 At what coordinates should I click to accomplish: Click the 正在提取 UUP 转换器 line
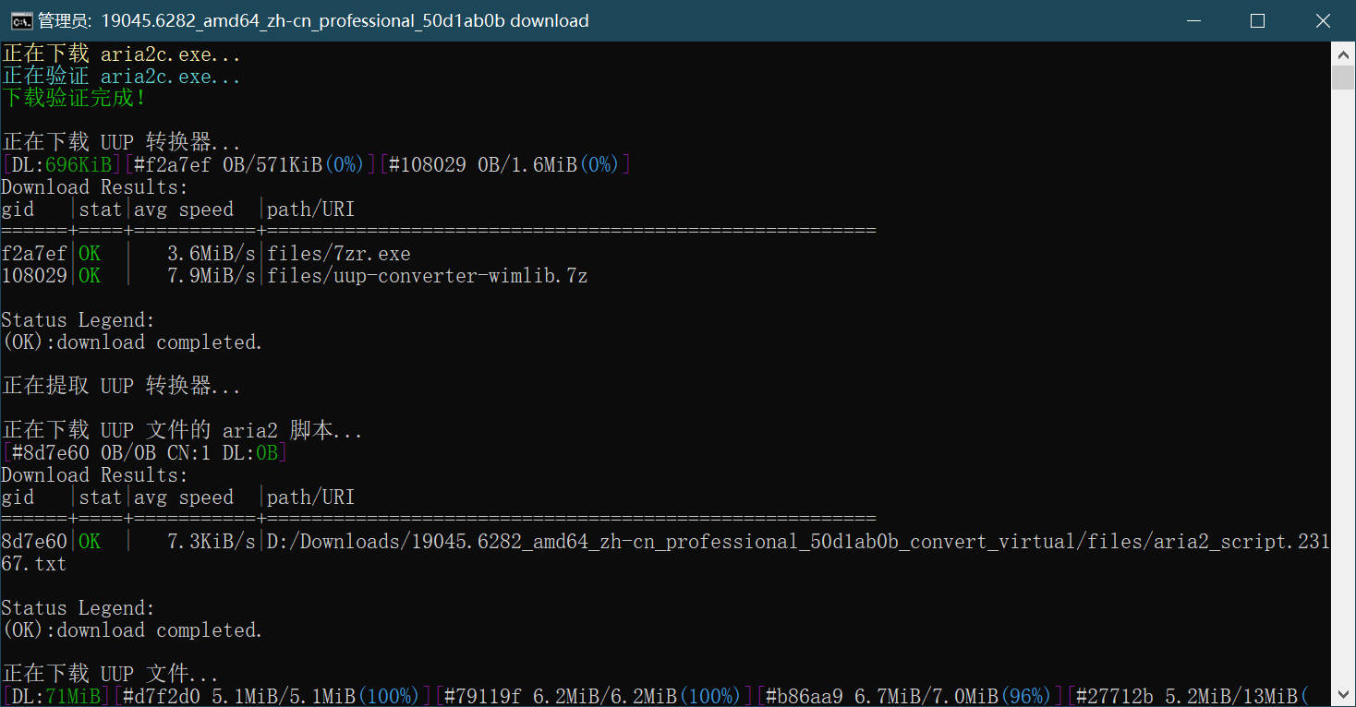(x=121, y=386)
